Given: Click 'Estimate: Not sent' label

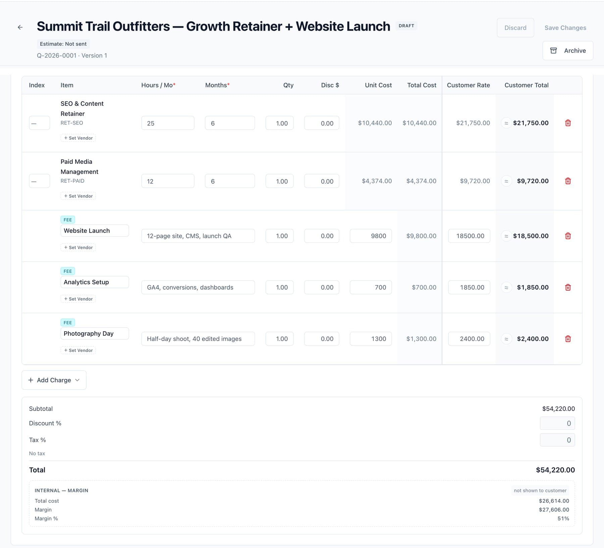Looking at the screenshot, I should (63, 44).
